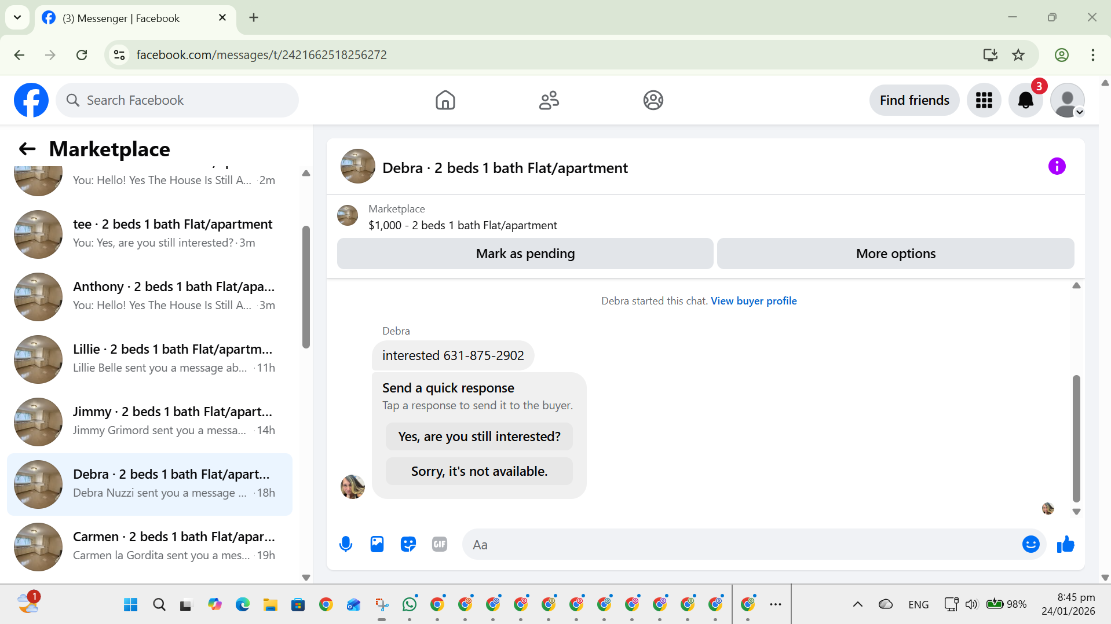
Task: Send 'Sorry, it's not available.' response
Action: pyautogui.click(x=479, y=471)
